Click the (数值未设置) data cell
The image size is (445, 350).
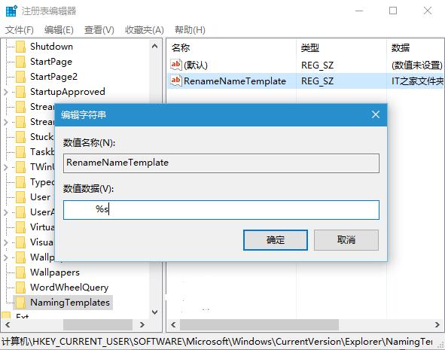pos(417,65)
